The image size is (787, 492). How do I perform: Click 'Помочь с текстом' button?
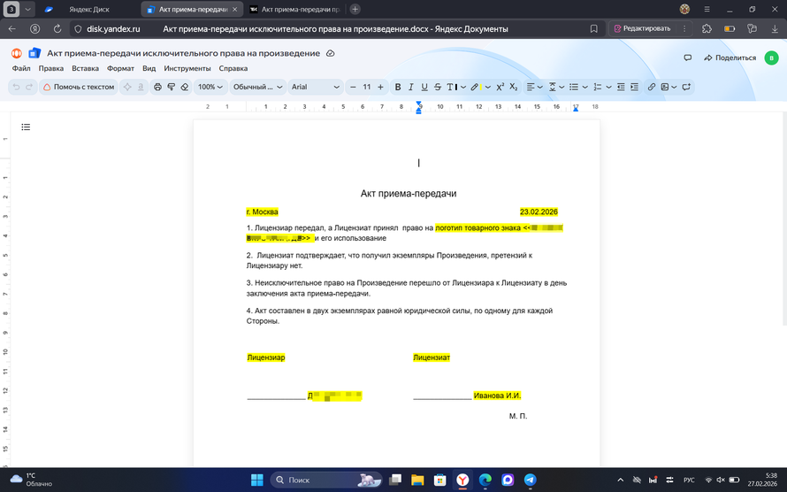pos(78,87)
